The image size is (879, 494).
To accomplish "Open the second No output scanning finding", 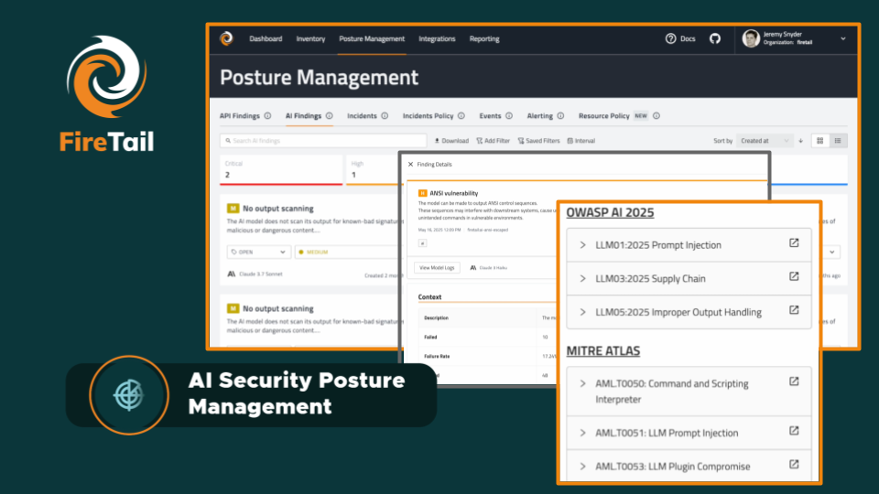I will [x=278, y=308].
